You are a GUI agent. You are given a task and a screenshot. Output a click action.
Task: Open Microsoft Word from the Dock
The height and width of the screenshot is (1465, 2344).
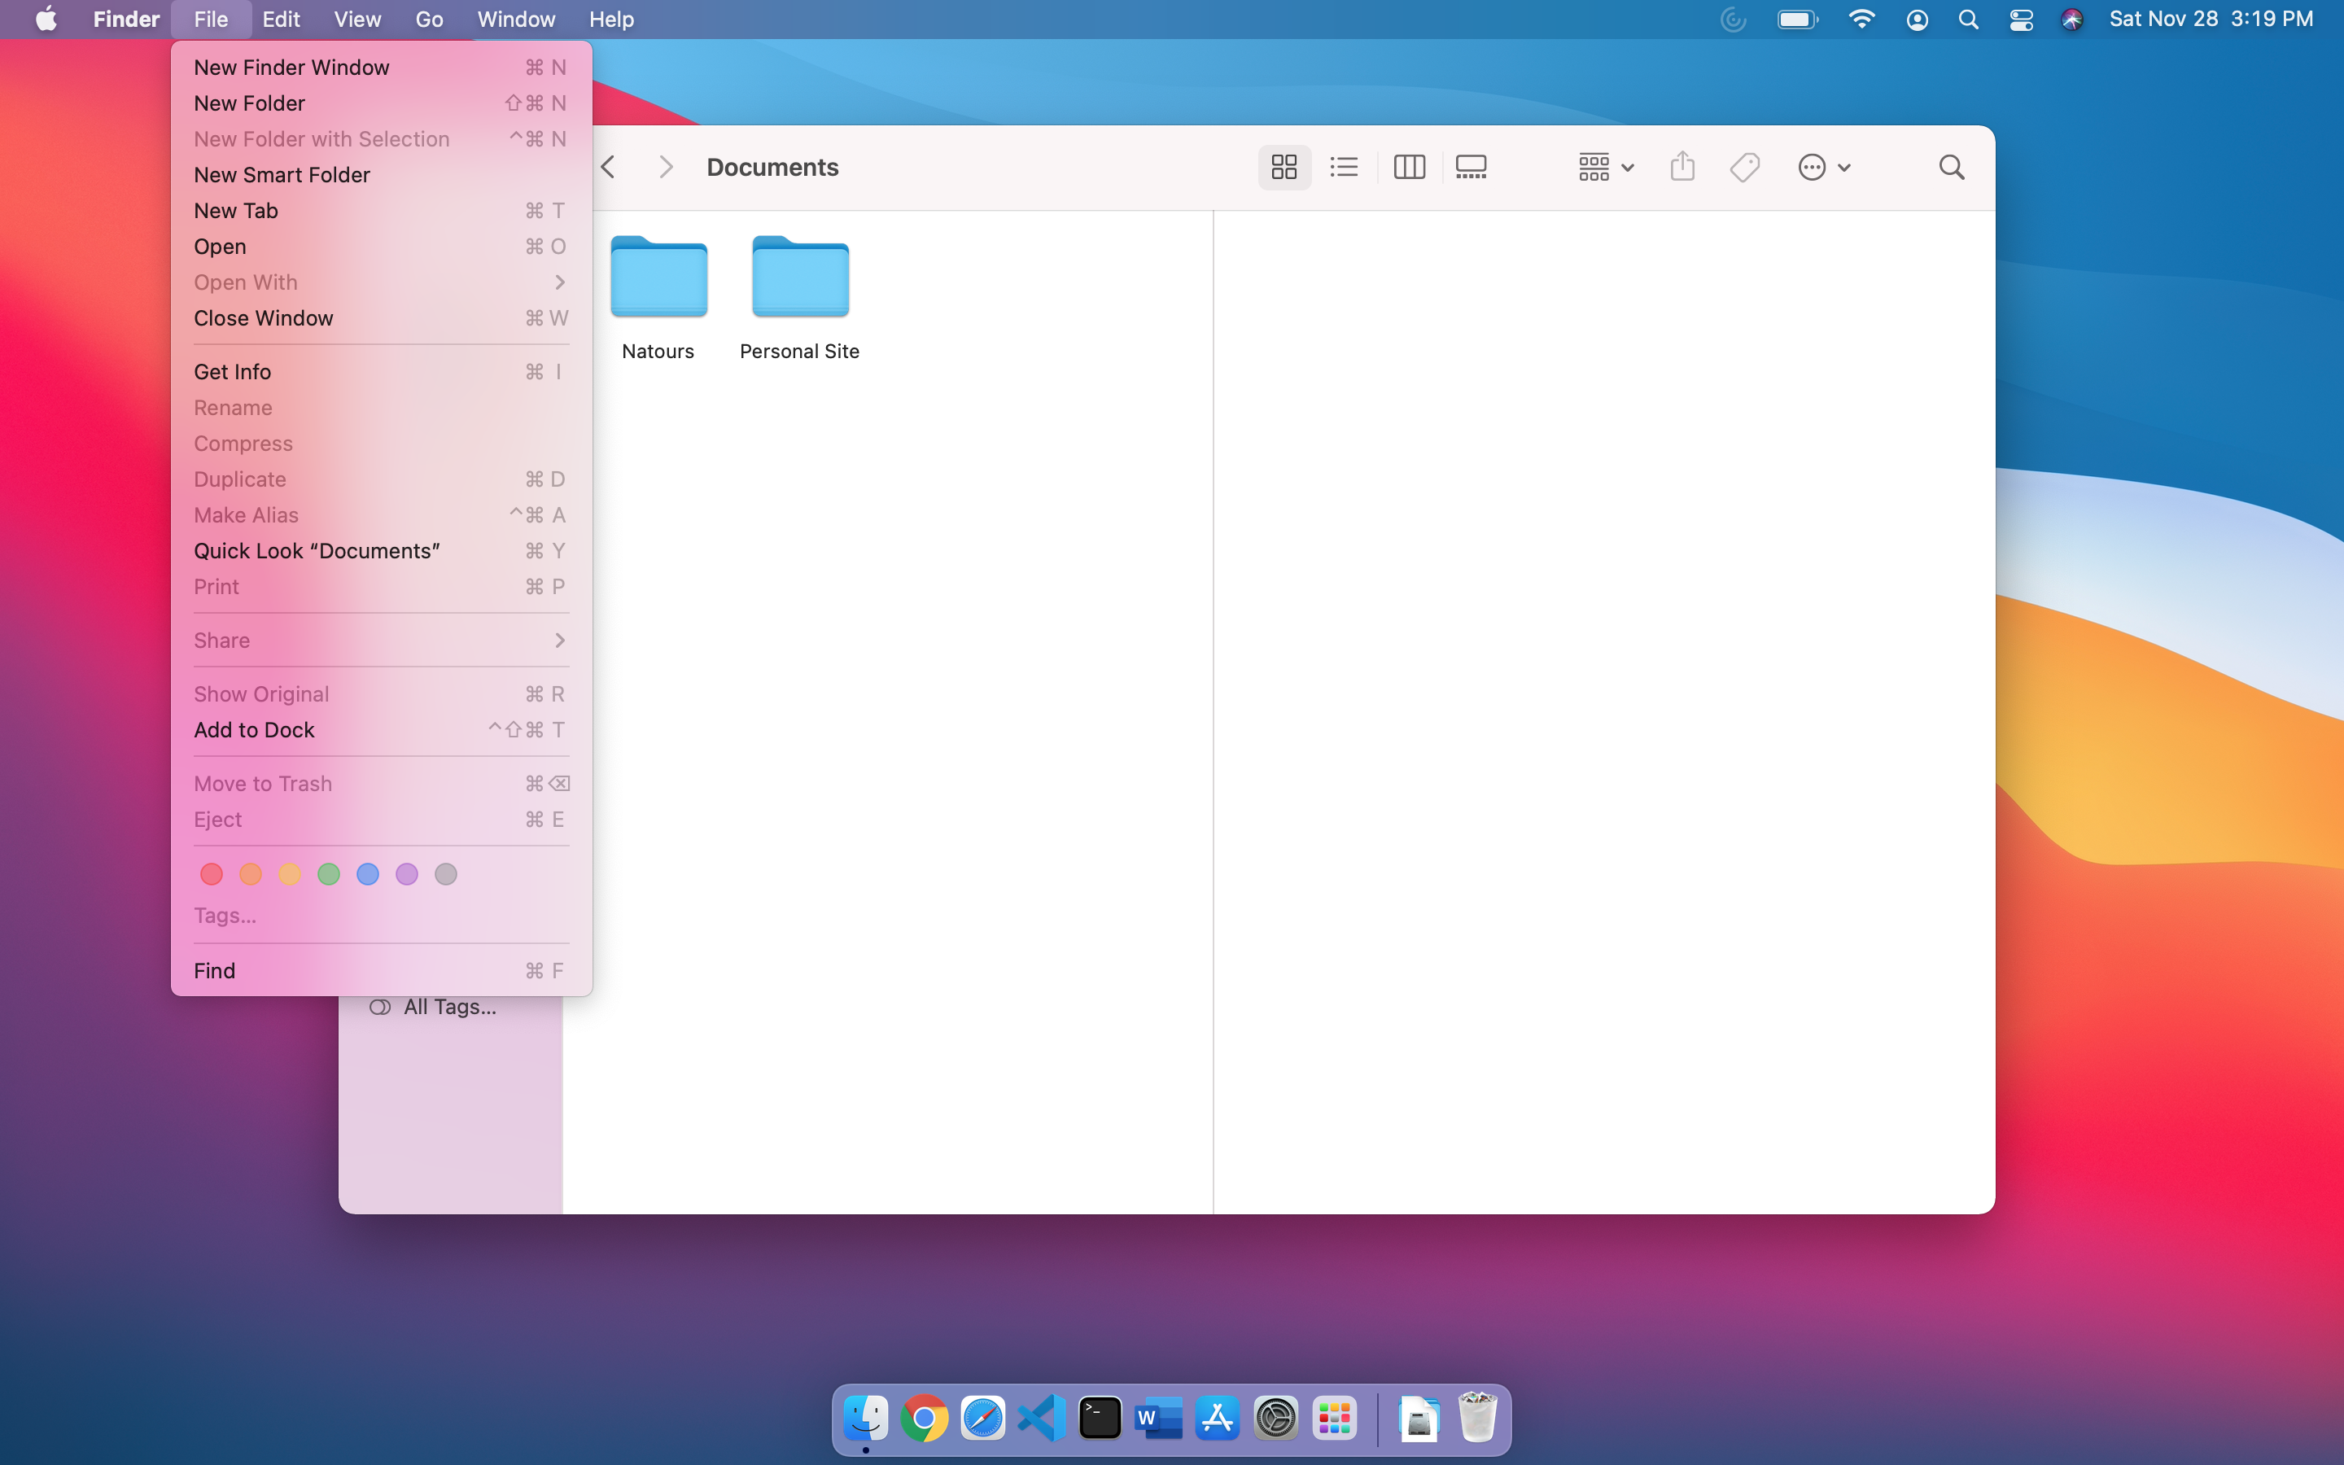coord(1158,1418)
